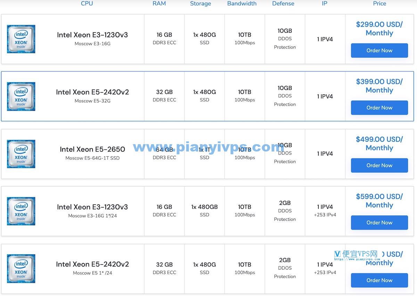
Task: Click Intel Xeon E5-2650 title
Action: [x=92, y=149]
